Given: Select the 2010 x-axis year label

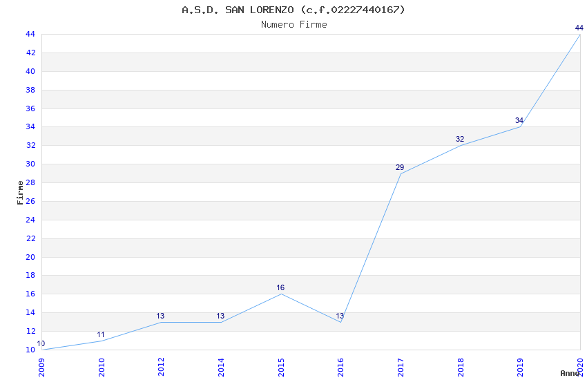Looking at the screenshot, I should click(x=101, y=368).
